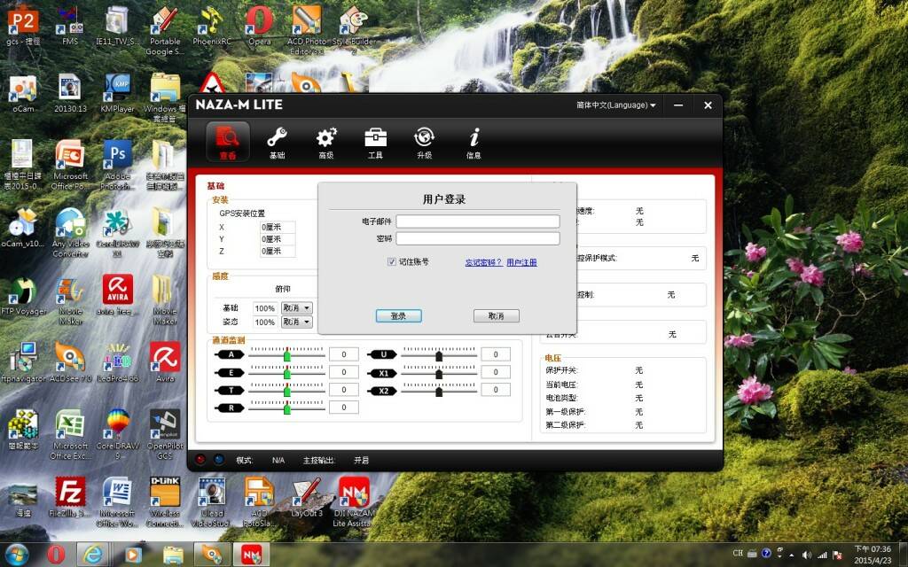
Task: Open the Microsoft Office Word desktop icon
Action: click(118, 501)
